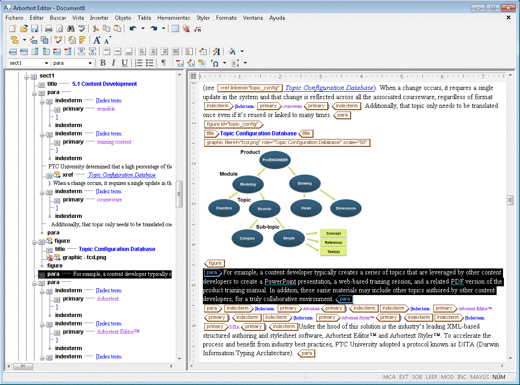Click the document pane vertical scrollbar thumb
Viewport: 520px width, 385px height.
pos(510,200)
